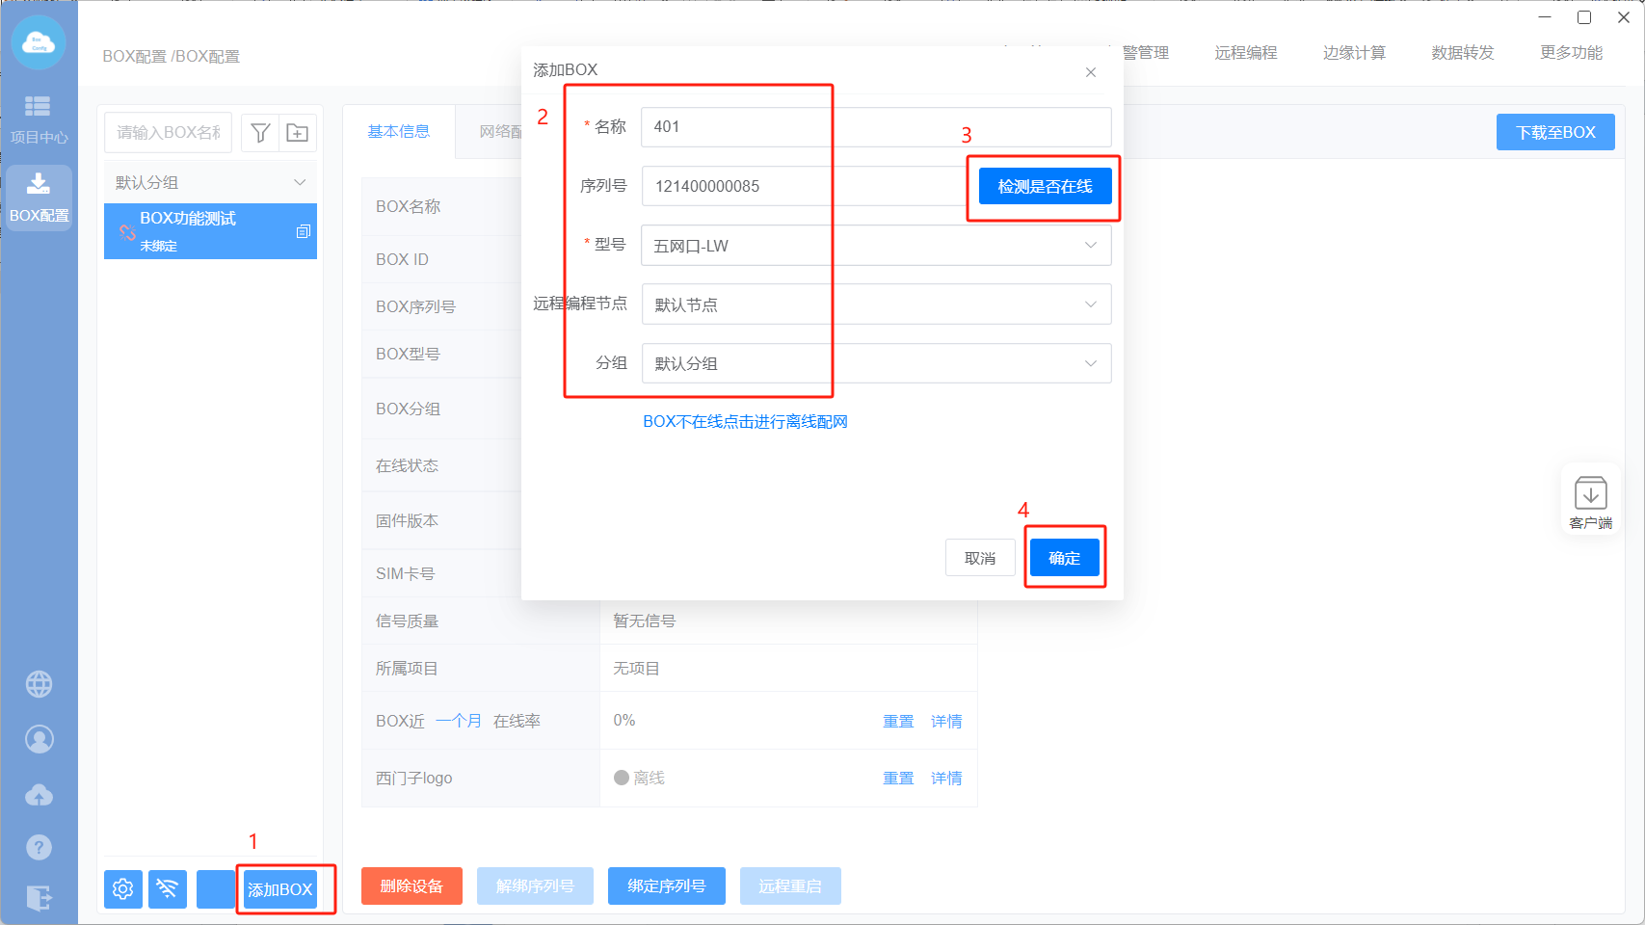The height and width of the screenshot is (925, 1645).
Task: Click 检测是否在线 button
Action: point(1045,186)
